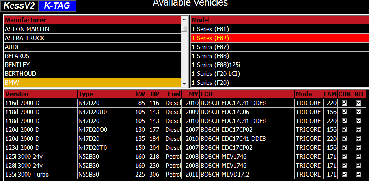The height and width of the screenshot is (181, 369).
Task: Select BERTHOUD manufacturer
Action: click(93, 74)
